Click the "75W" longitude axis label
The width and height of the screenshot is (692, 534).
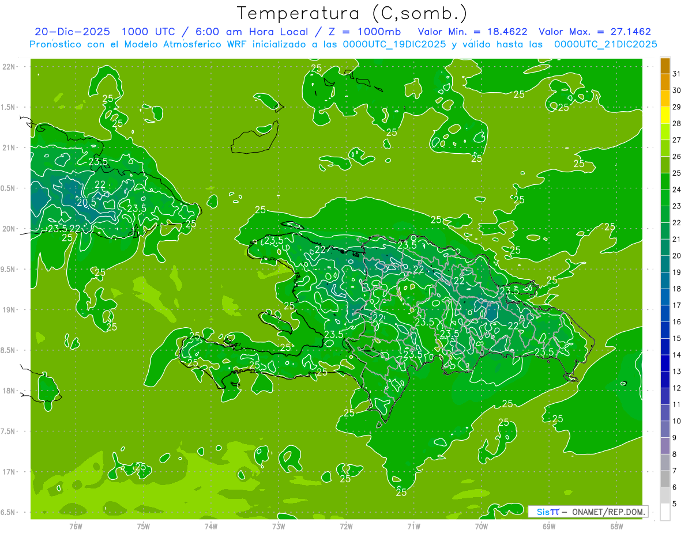click(x=144, y=526)
